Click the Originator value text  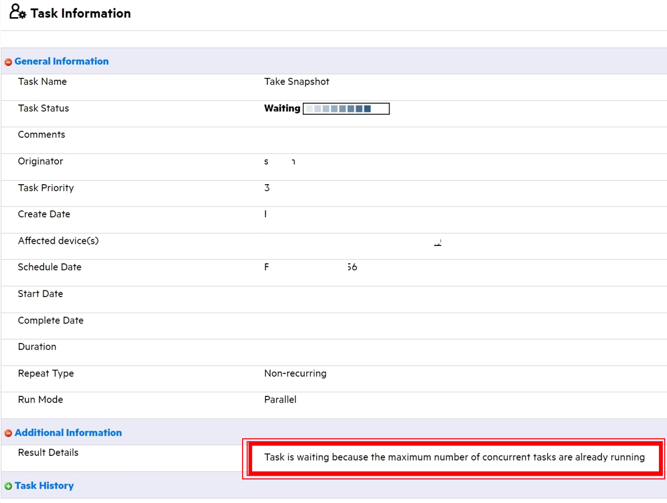279,162
